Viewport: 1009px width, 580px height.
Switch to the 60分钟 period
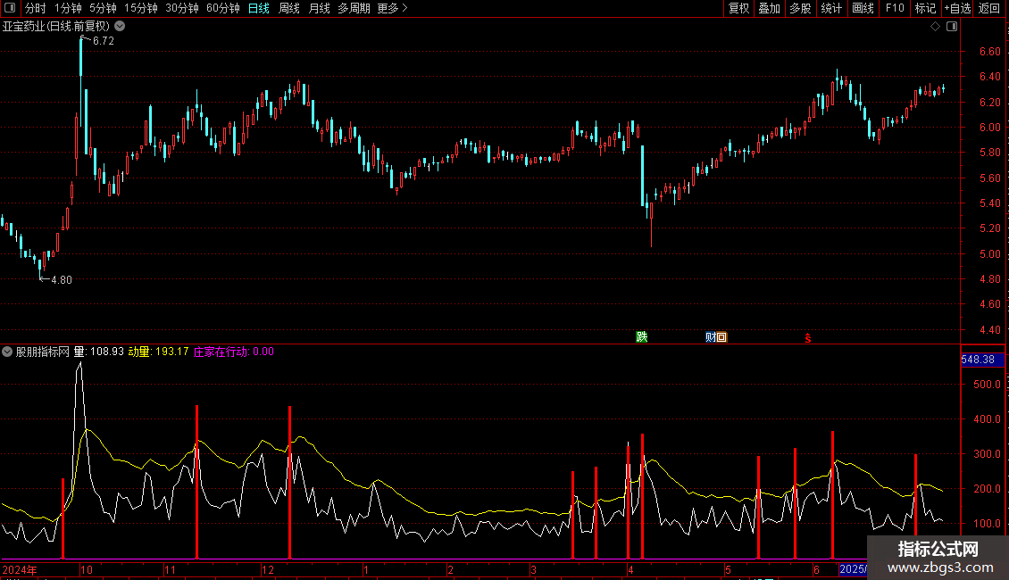click(222, 8)
